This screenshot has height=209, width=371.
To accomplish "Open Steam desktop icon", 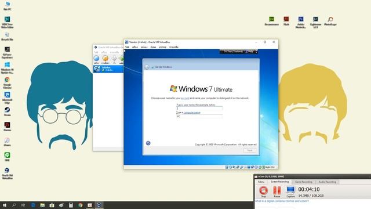I will pyautogui.click(x=7, y=111).
